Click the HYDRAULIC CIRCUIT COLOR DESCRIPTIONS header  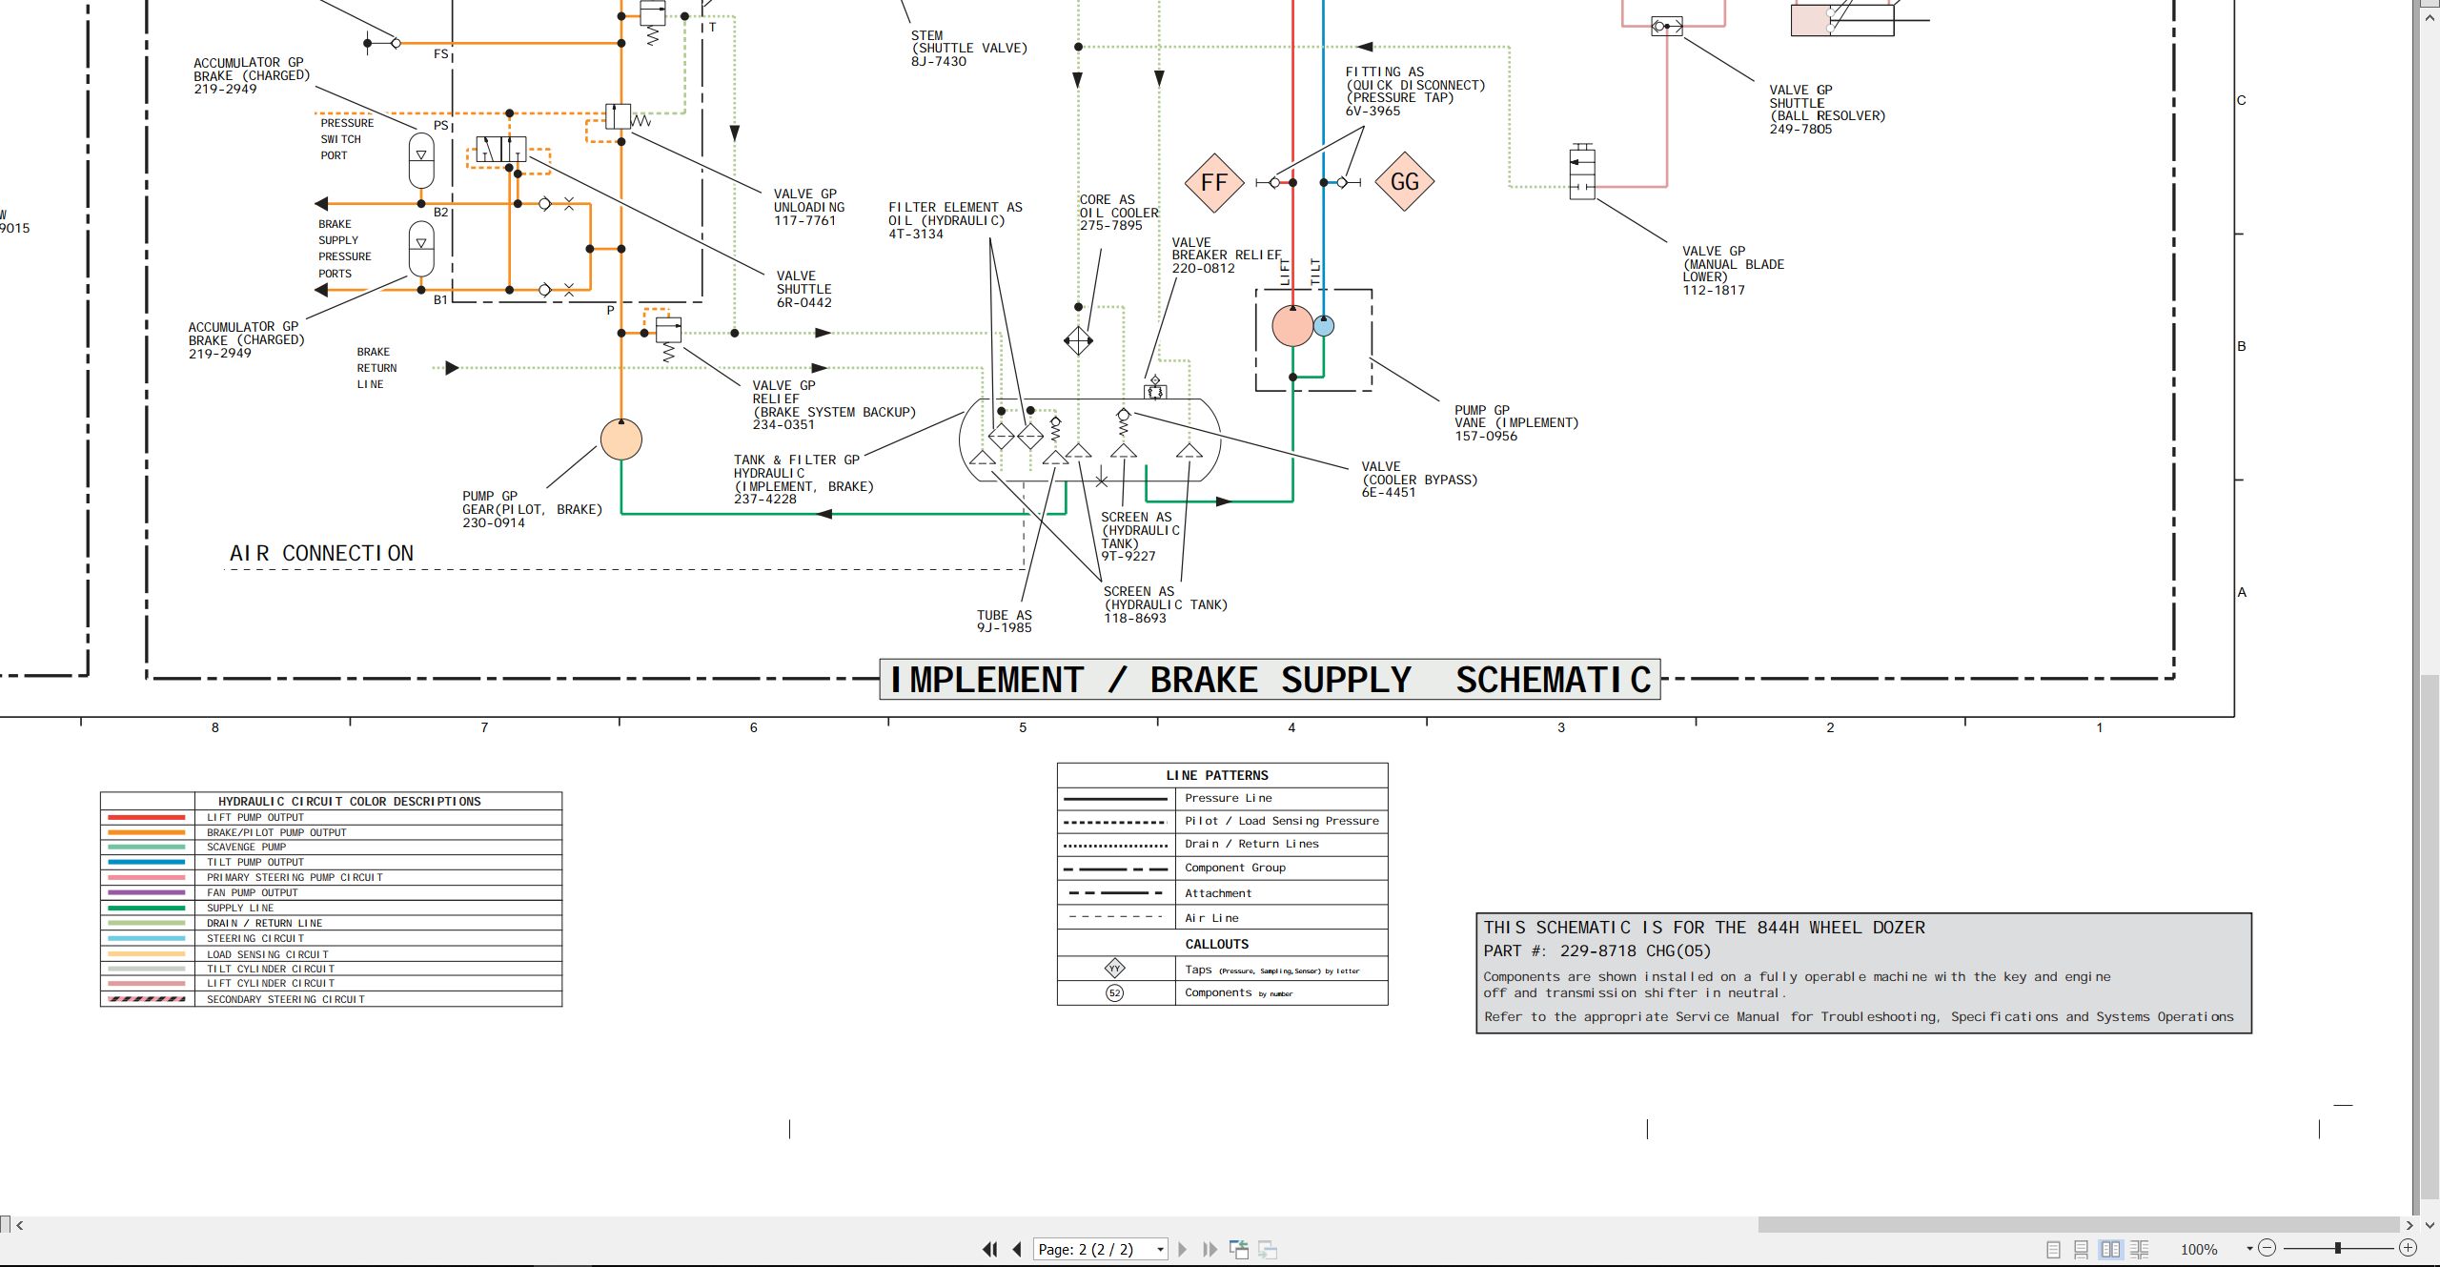click(350, 802)
